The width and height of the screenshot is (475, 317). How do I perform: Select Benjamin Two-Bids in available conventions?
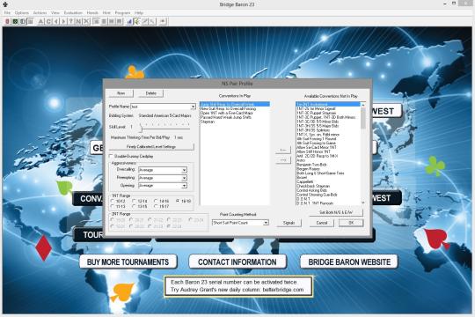311,165
